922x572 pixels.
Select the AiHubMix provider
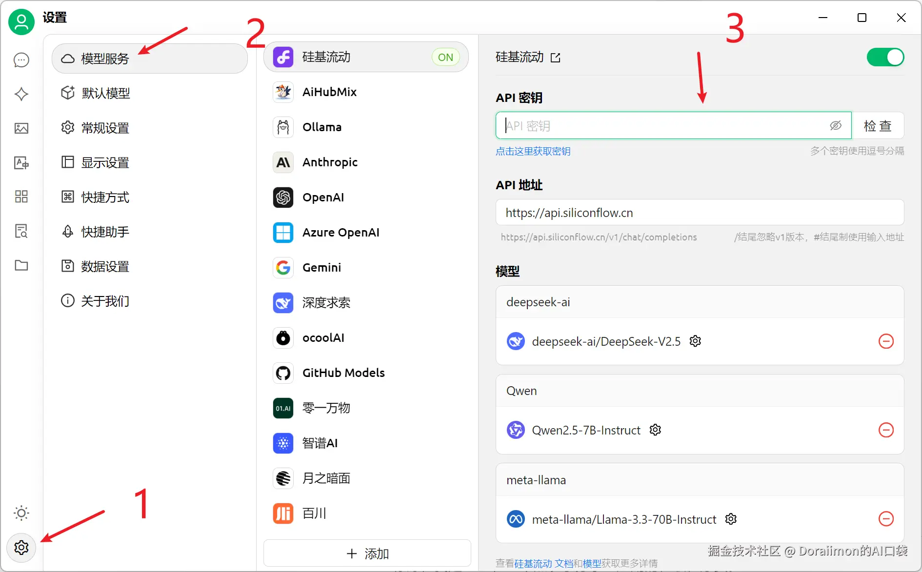tap(366, 92)
